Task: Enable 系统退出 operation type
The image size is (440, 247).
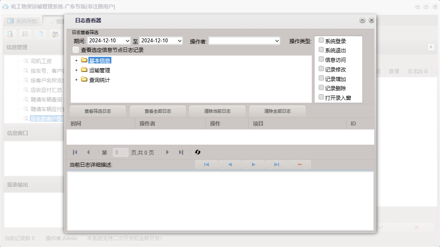Action: [321, 50]
